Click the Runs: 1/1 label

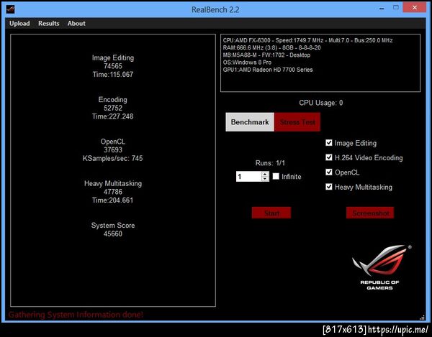tap(270, 163)
